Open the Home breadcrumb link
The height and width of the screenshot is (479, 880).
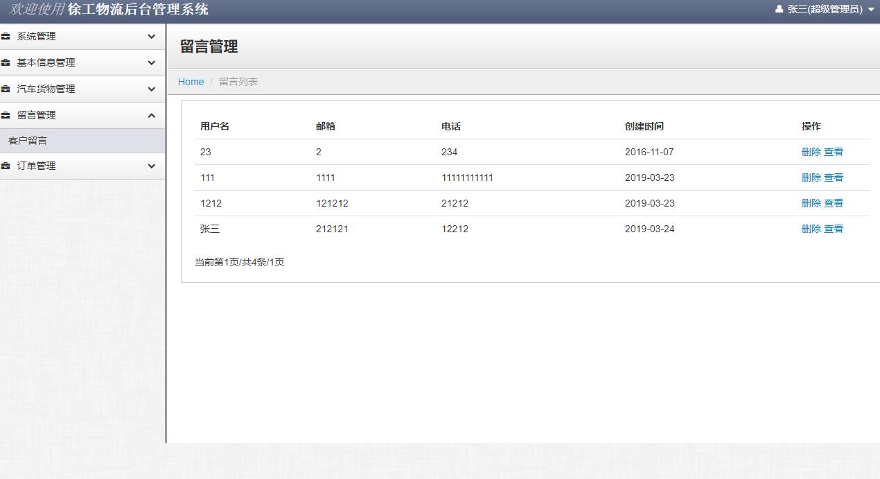coord(191,81)
